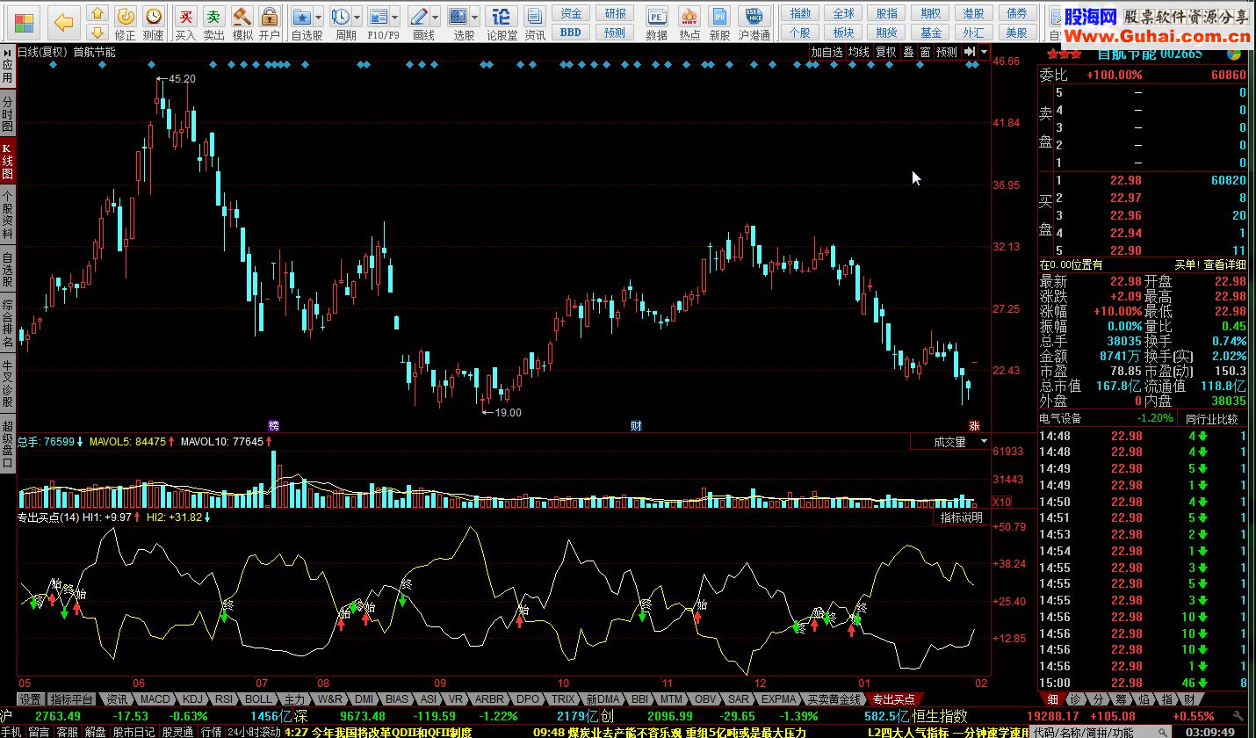The image size is (1256, 738).
Task: Click the 指标说明 indicator description button
Action: tap(962, 517)
